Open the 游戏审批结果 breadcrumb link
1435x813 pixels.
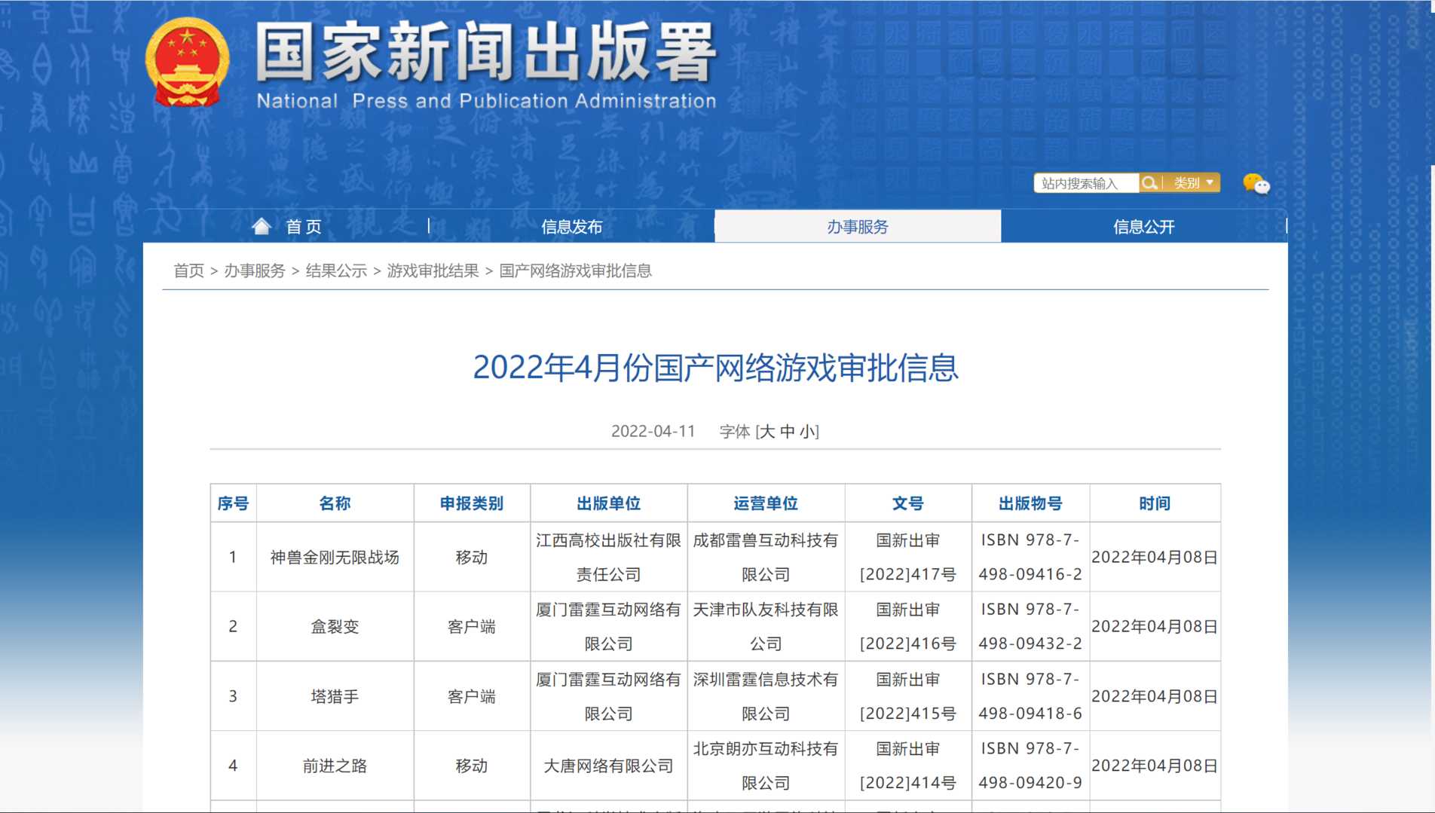[x=432, y=270]
